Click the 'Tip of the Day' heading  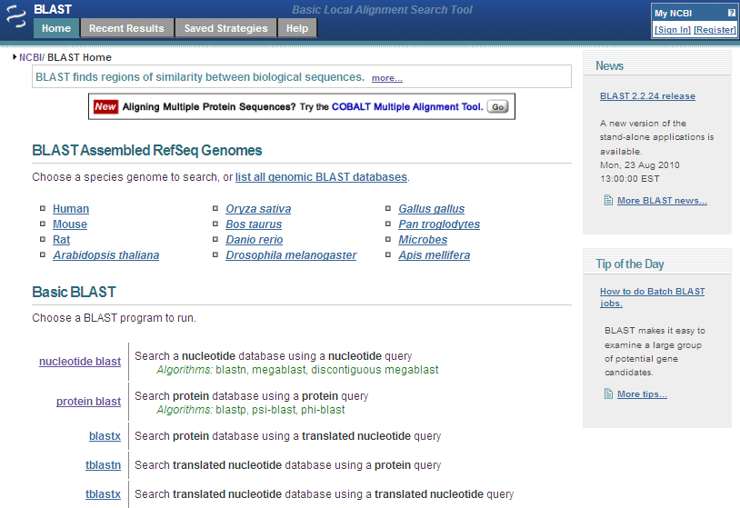tap(630, 264)
